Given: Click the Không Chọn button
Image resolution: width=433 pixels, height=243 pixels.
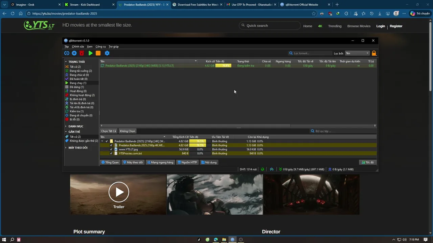Looking at the screenshot, I should (128, 131).
